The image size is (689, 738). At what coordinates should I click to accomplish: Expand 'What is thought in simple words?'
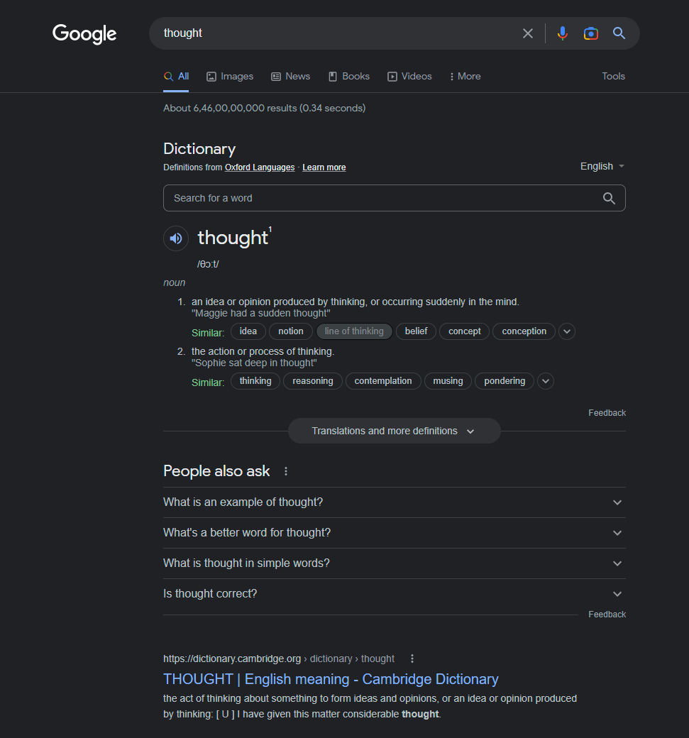pos(395,563)
